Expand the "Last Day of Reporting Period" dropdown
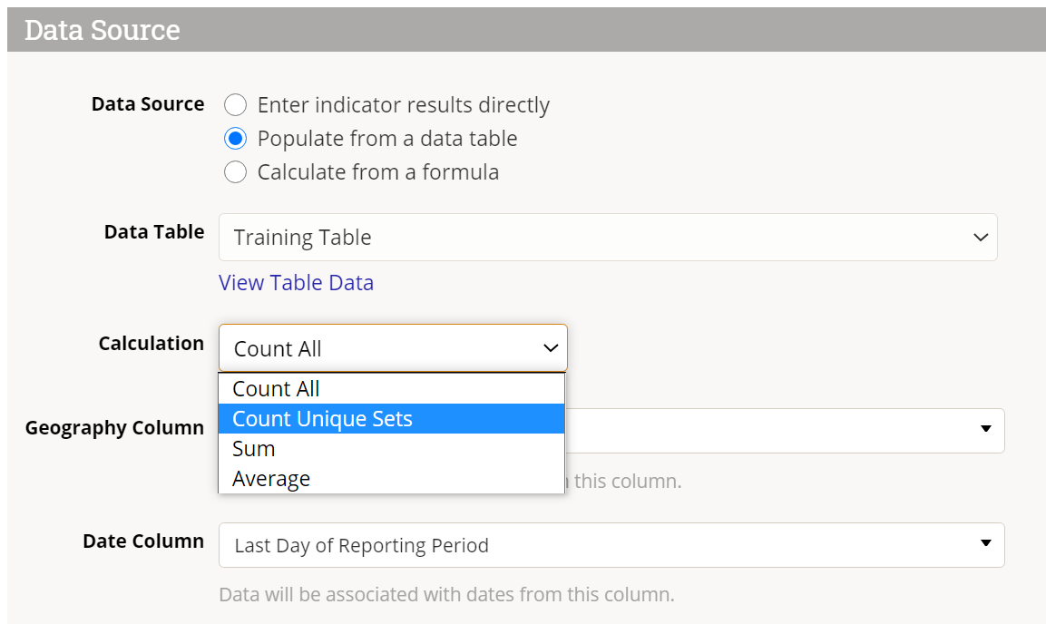The image size is (1046, 624). click(599, 545)
